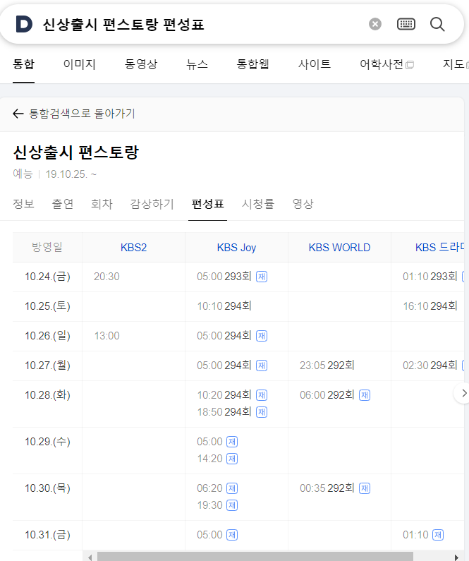Open the 시청률 program tab

258,204
